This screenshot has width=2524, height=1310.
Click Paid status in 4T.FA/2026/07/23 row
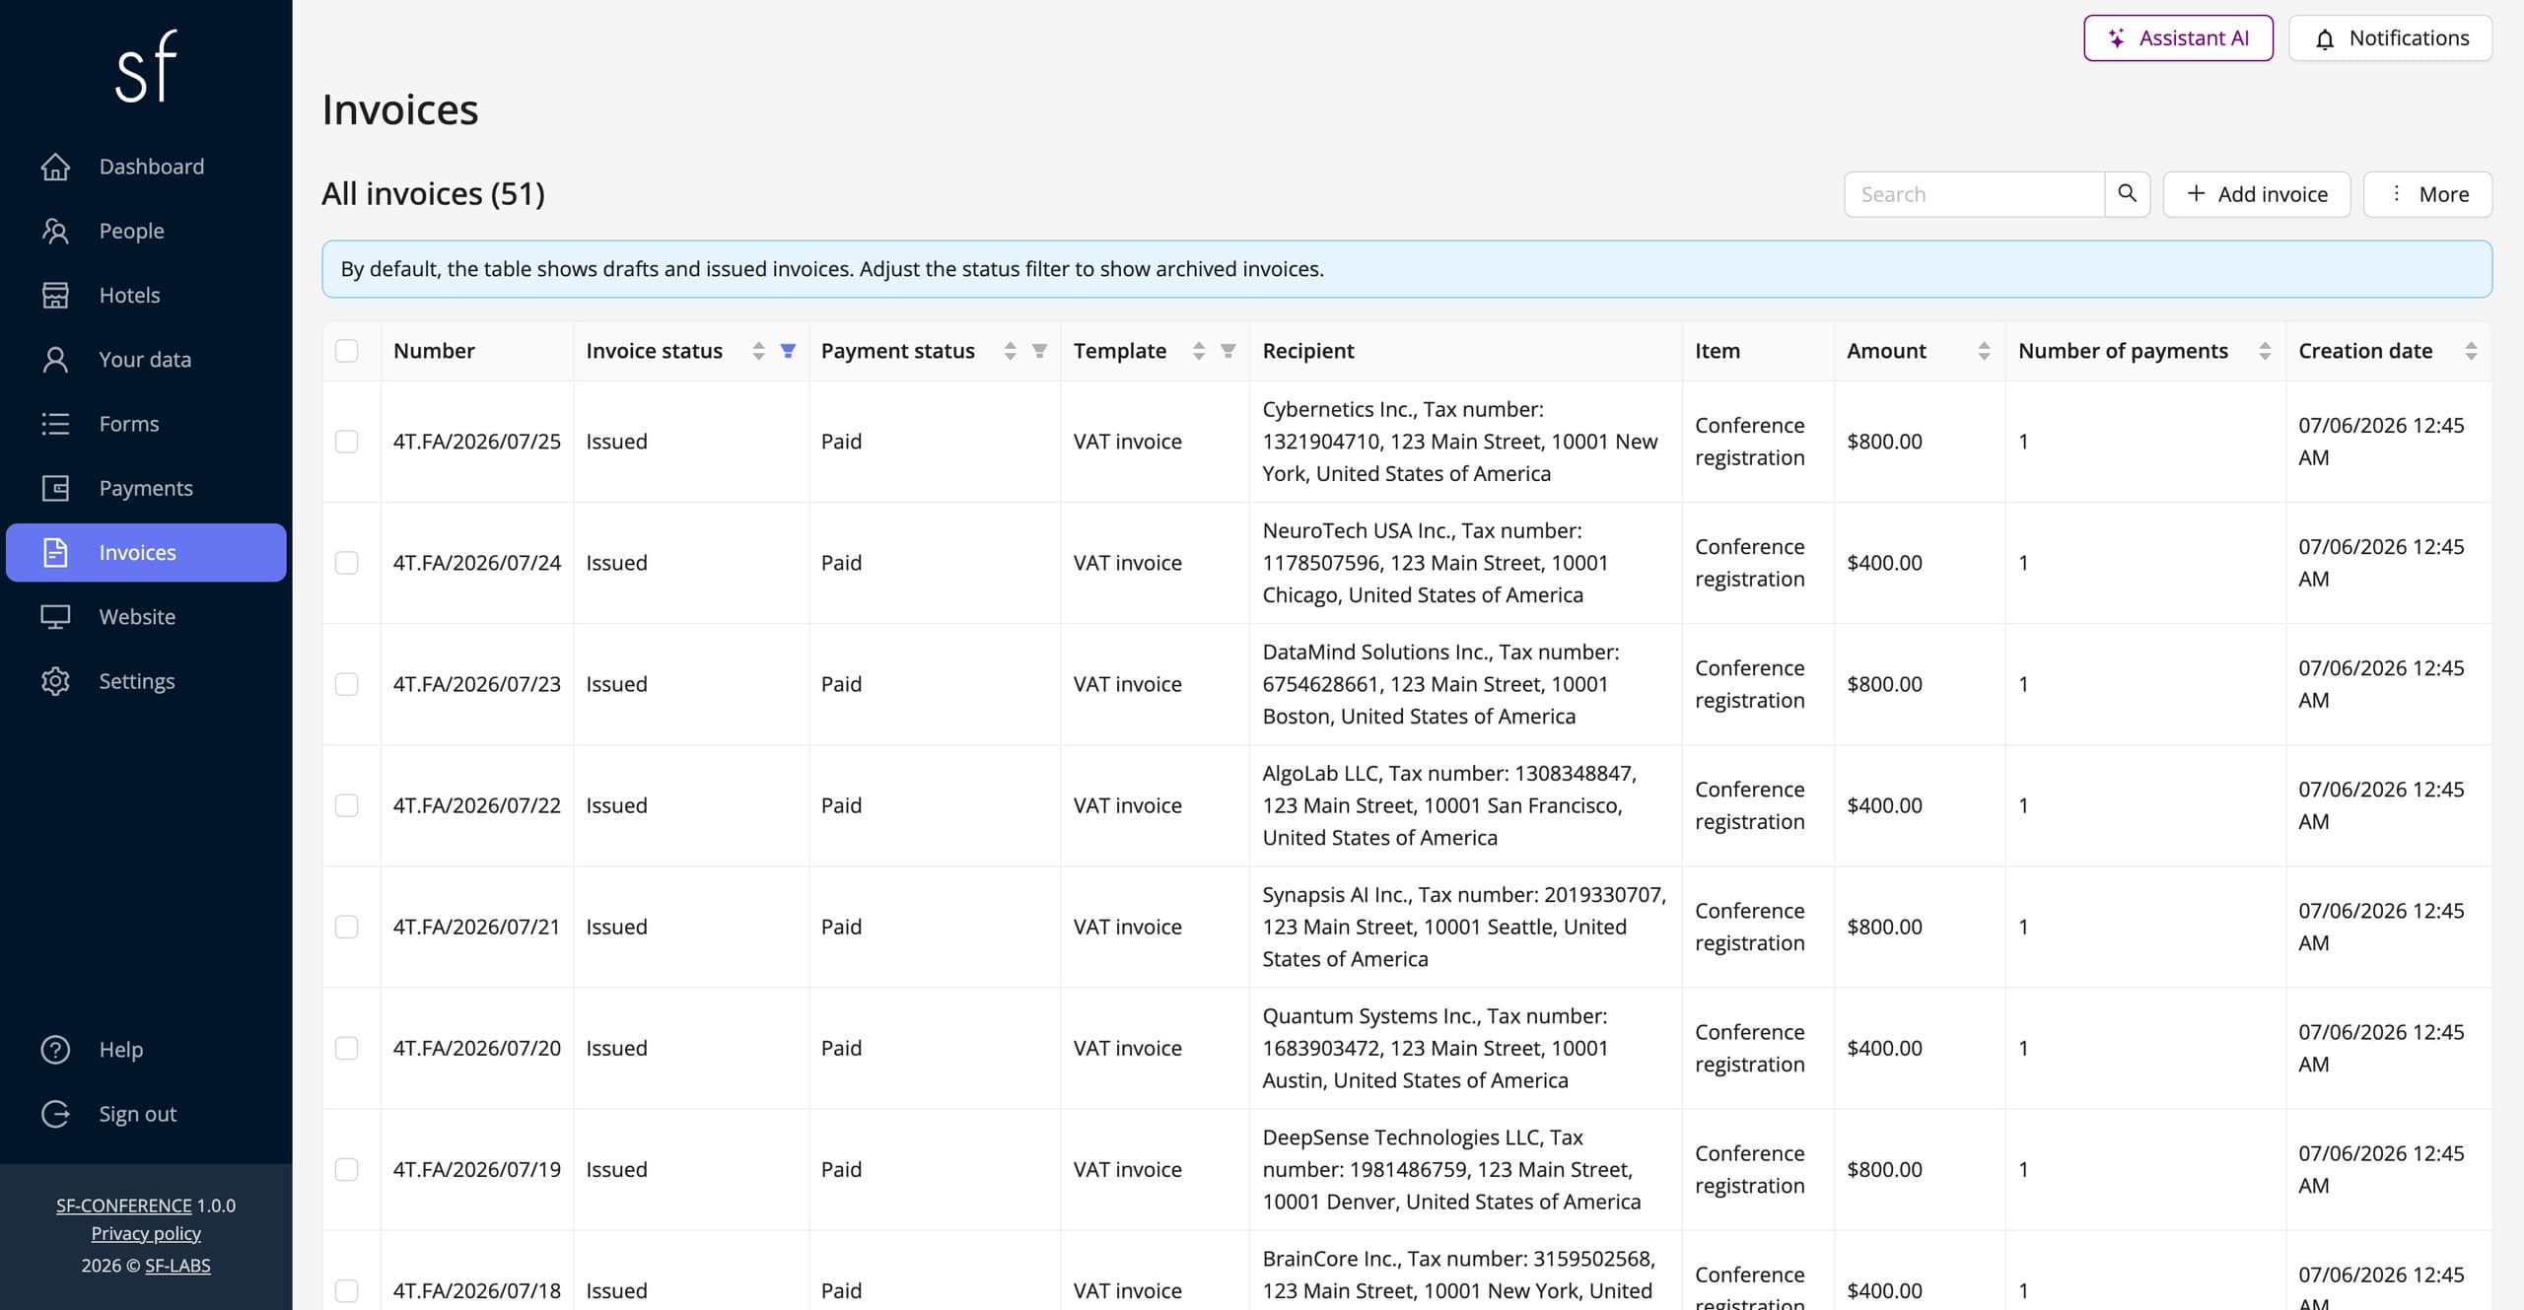pyautogui.click(x=841, y=684)
